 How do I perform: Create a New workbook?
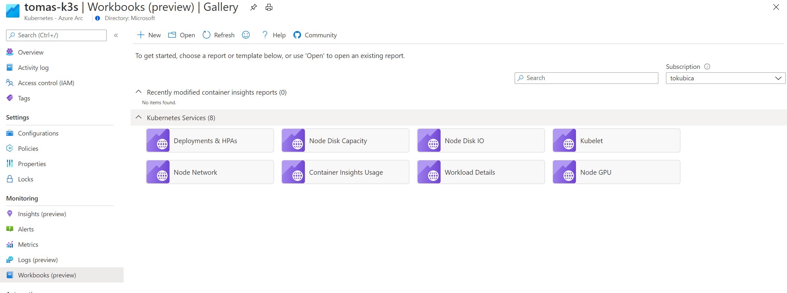tap(149, 35)
